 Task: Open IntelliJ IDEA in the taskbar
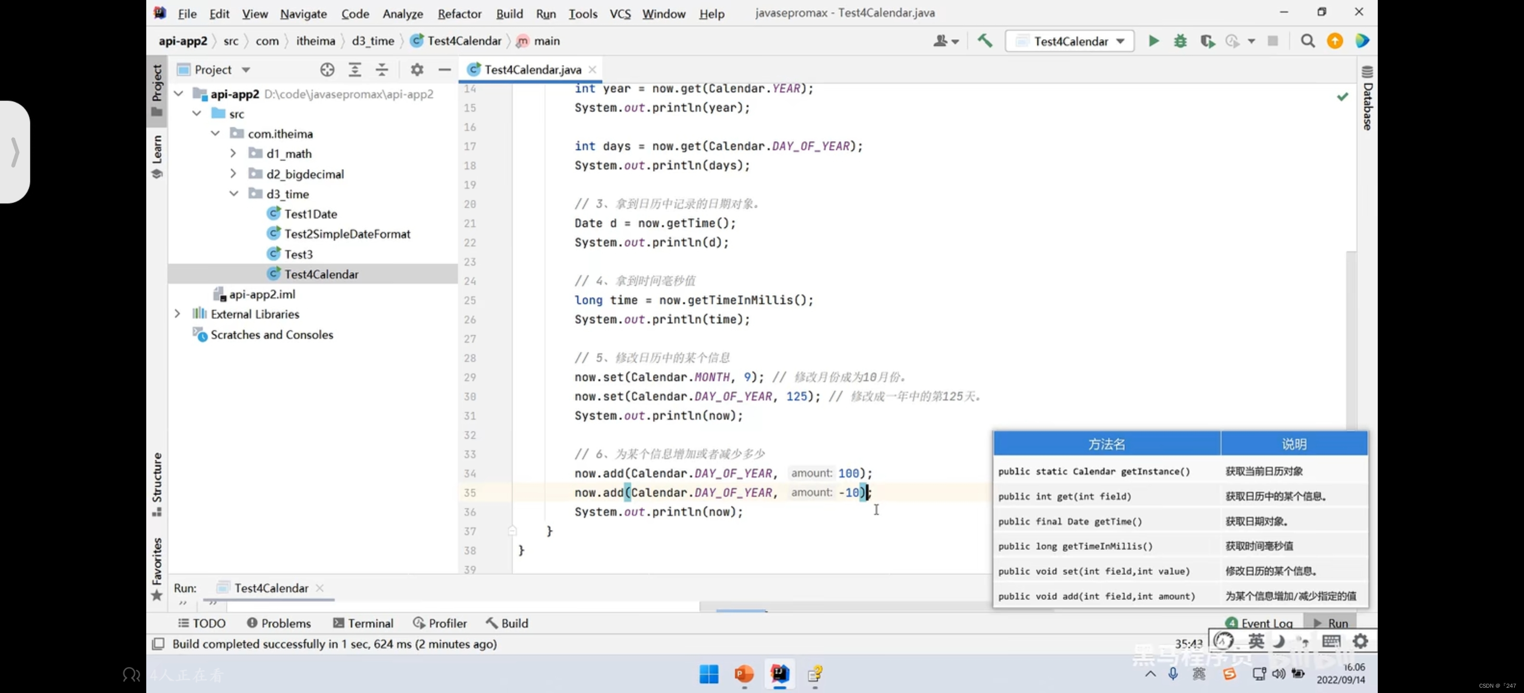[x=779, y=673]
